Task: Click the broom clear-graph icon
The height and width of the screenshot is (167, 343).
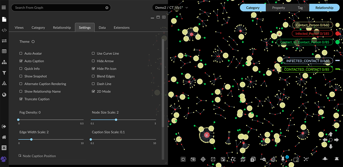Action: click(273, 159)
